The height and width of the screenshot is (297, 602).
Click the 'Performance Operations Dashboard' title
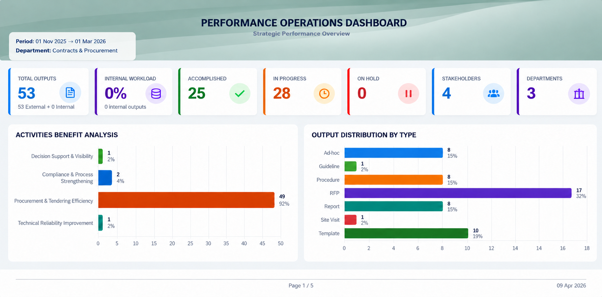304,23
